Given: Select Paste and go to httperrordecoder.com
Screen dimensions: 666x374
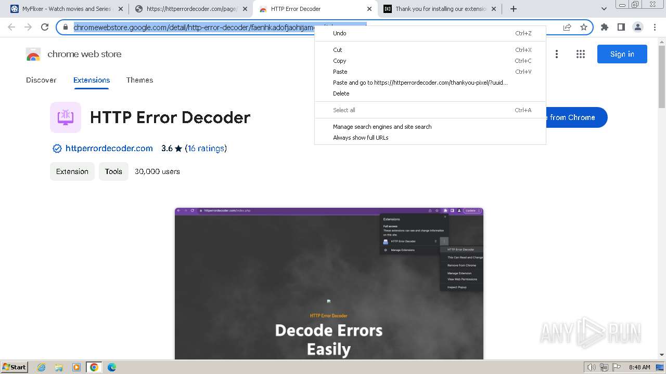Looking at the screenshot, I should 430,83.
